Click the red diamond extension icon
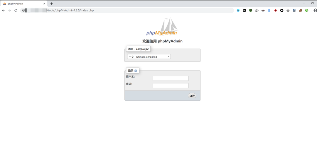The image size is (317, 146). 275,10
